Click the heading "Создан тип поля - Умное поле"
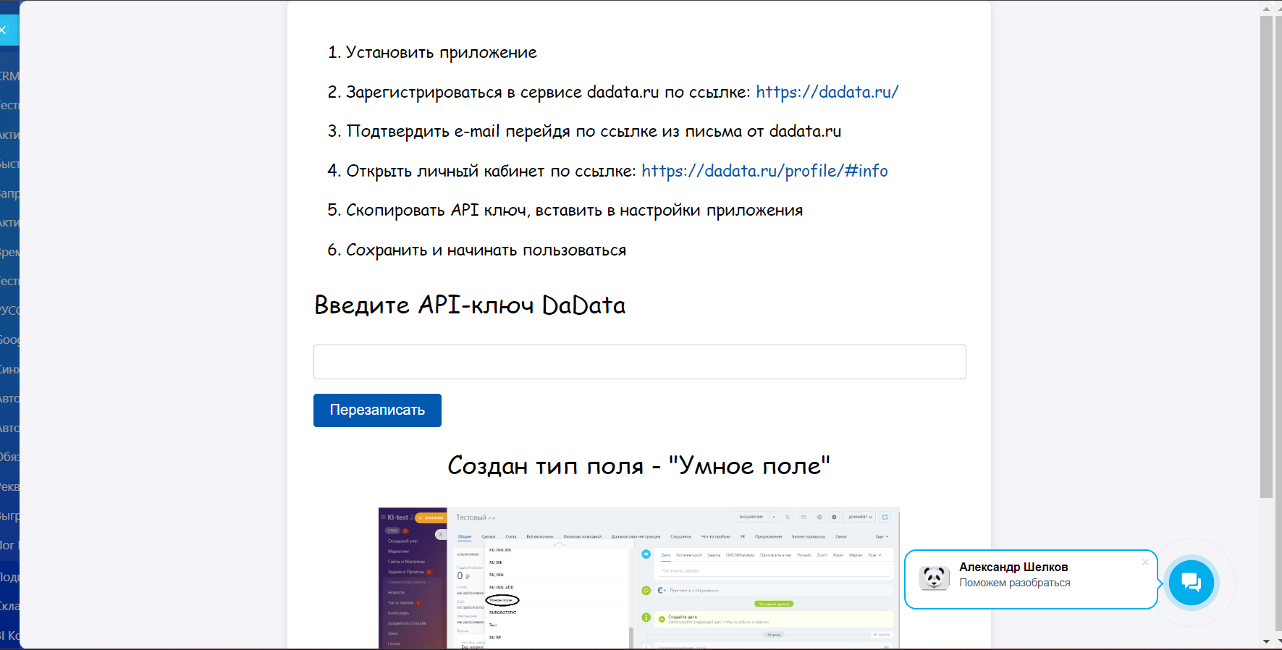Image resolution: width=1282 pixels, height=650 pixels. tap(638, 465)
